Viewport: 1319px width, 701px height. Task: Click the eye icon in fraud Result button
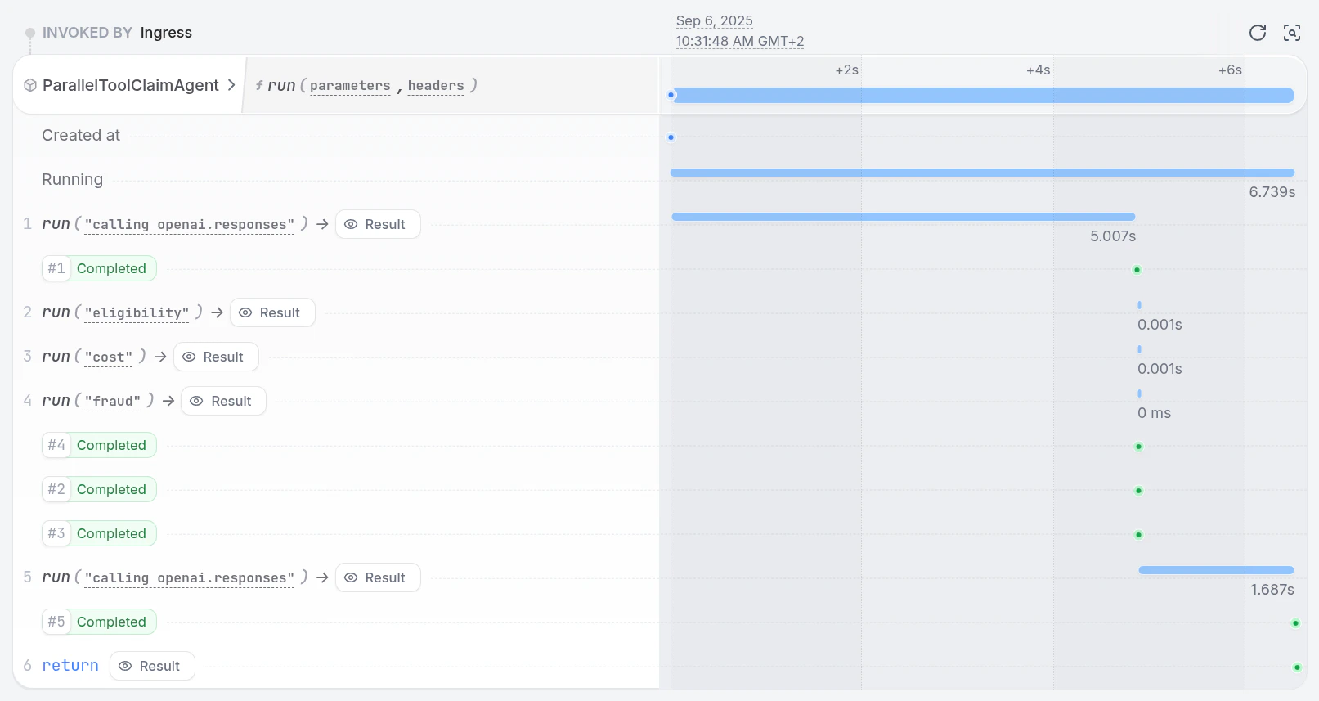tap(196, 401)
